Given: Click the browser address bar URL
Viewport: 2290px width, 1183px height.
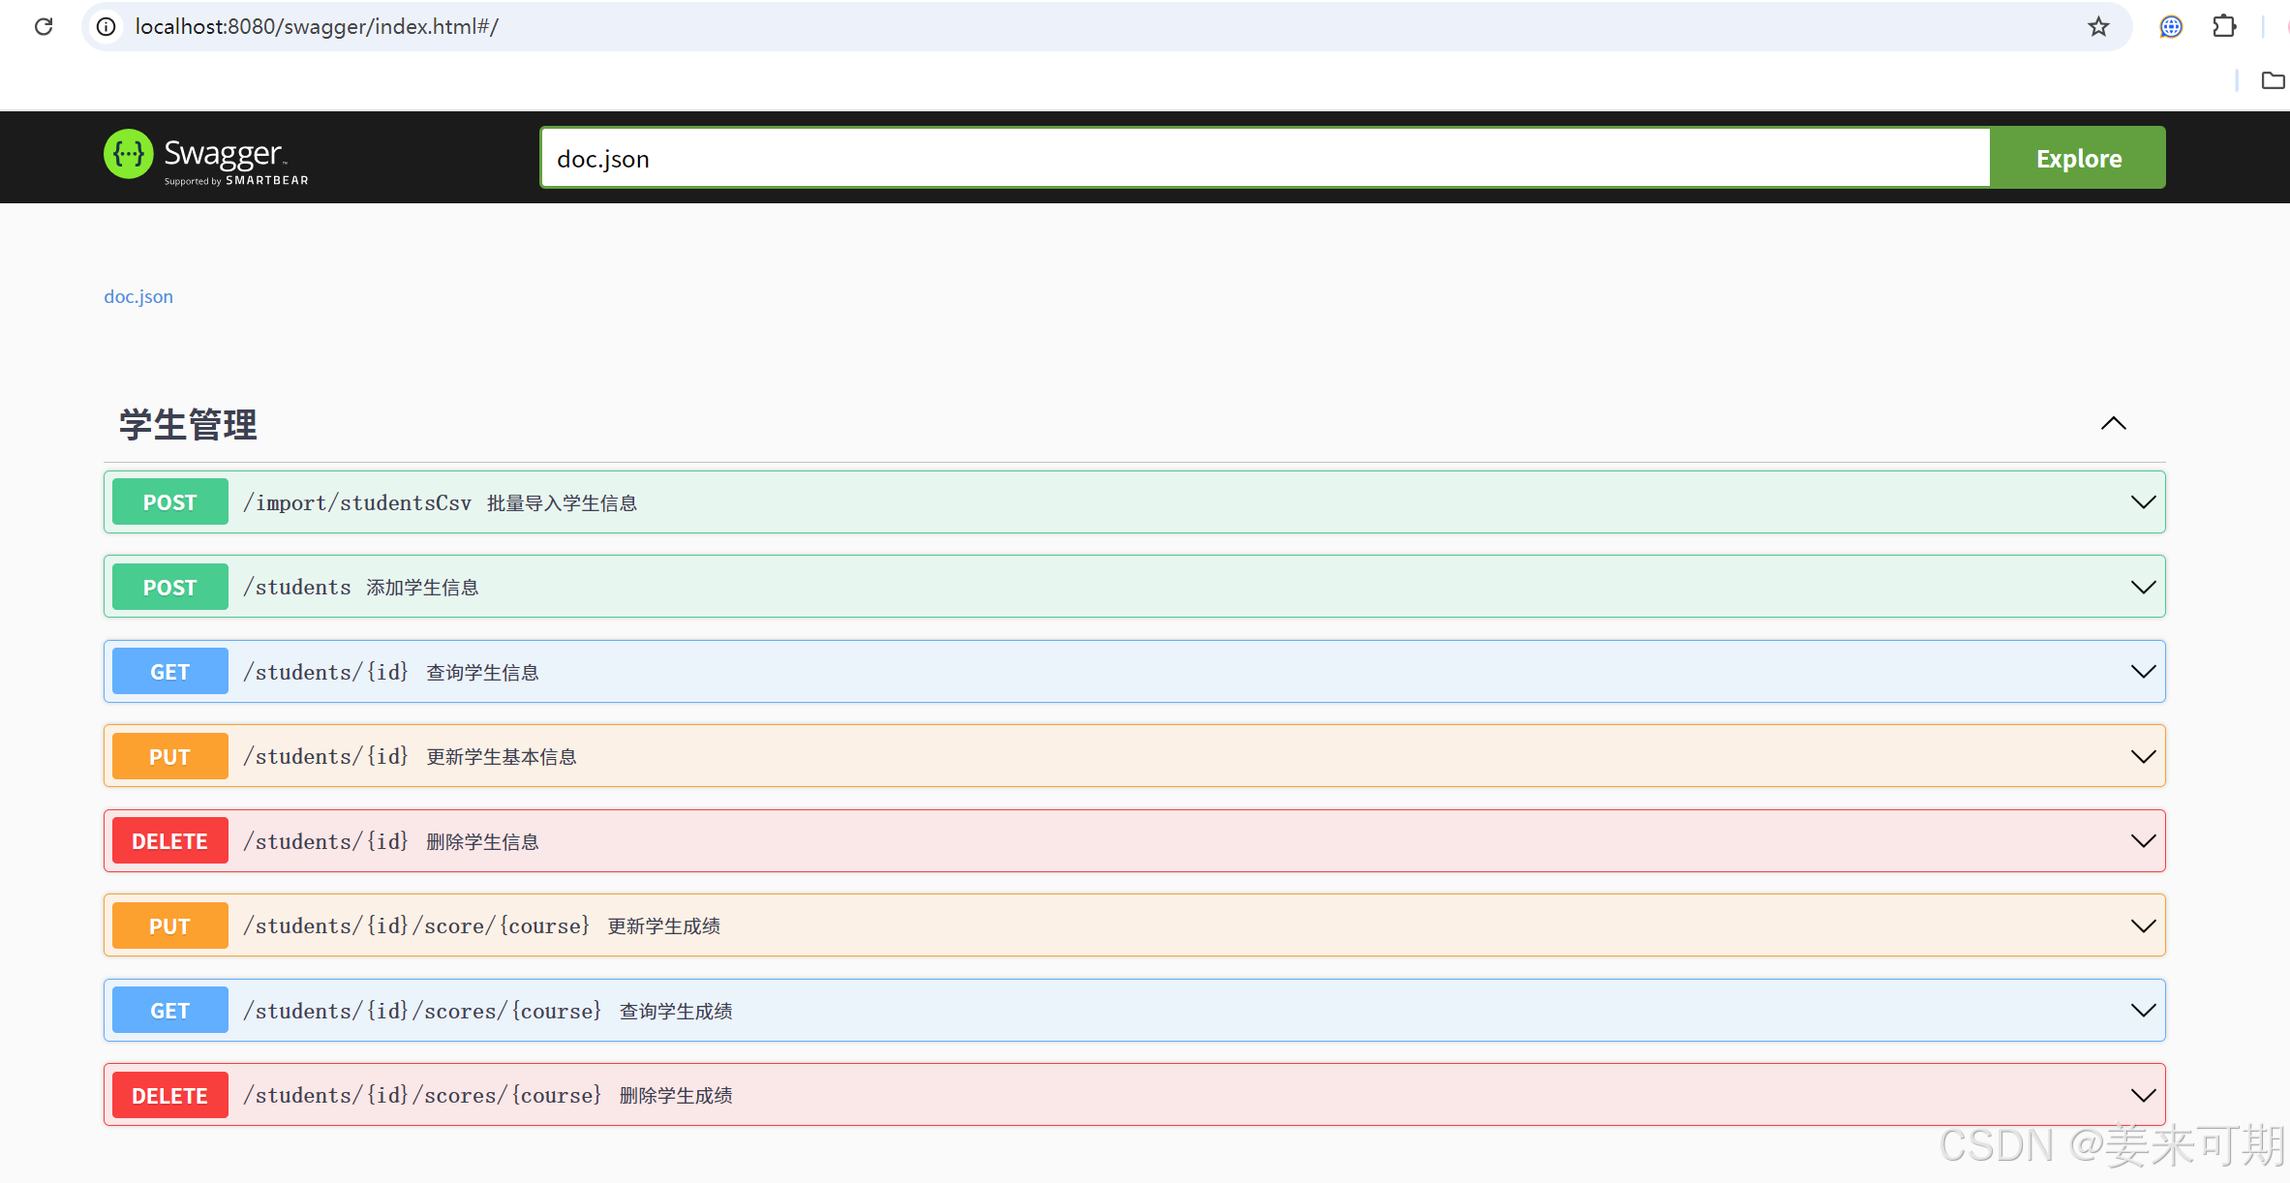Looking at the screenshot, I should coord(317,26).
